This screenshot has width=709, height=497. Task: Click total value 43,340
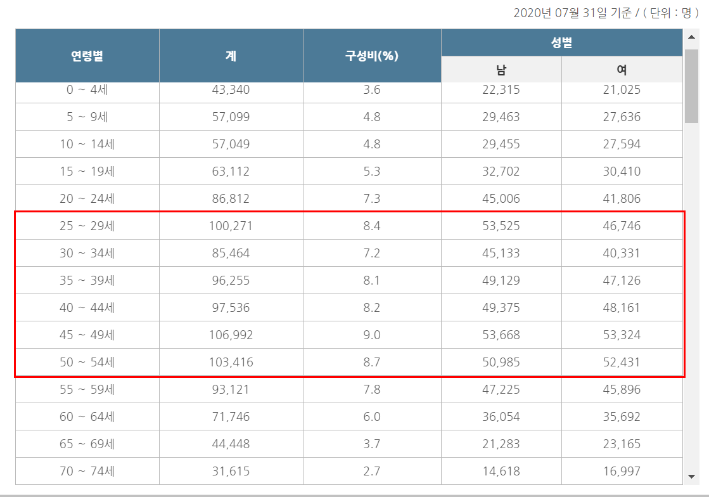point(231,89)
